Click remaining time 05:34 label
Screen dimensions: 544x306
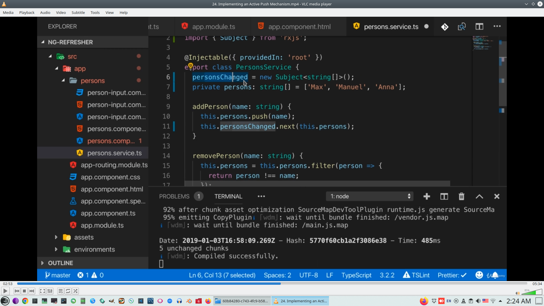click(x=537, y=284)
